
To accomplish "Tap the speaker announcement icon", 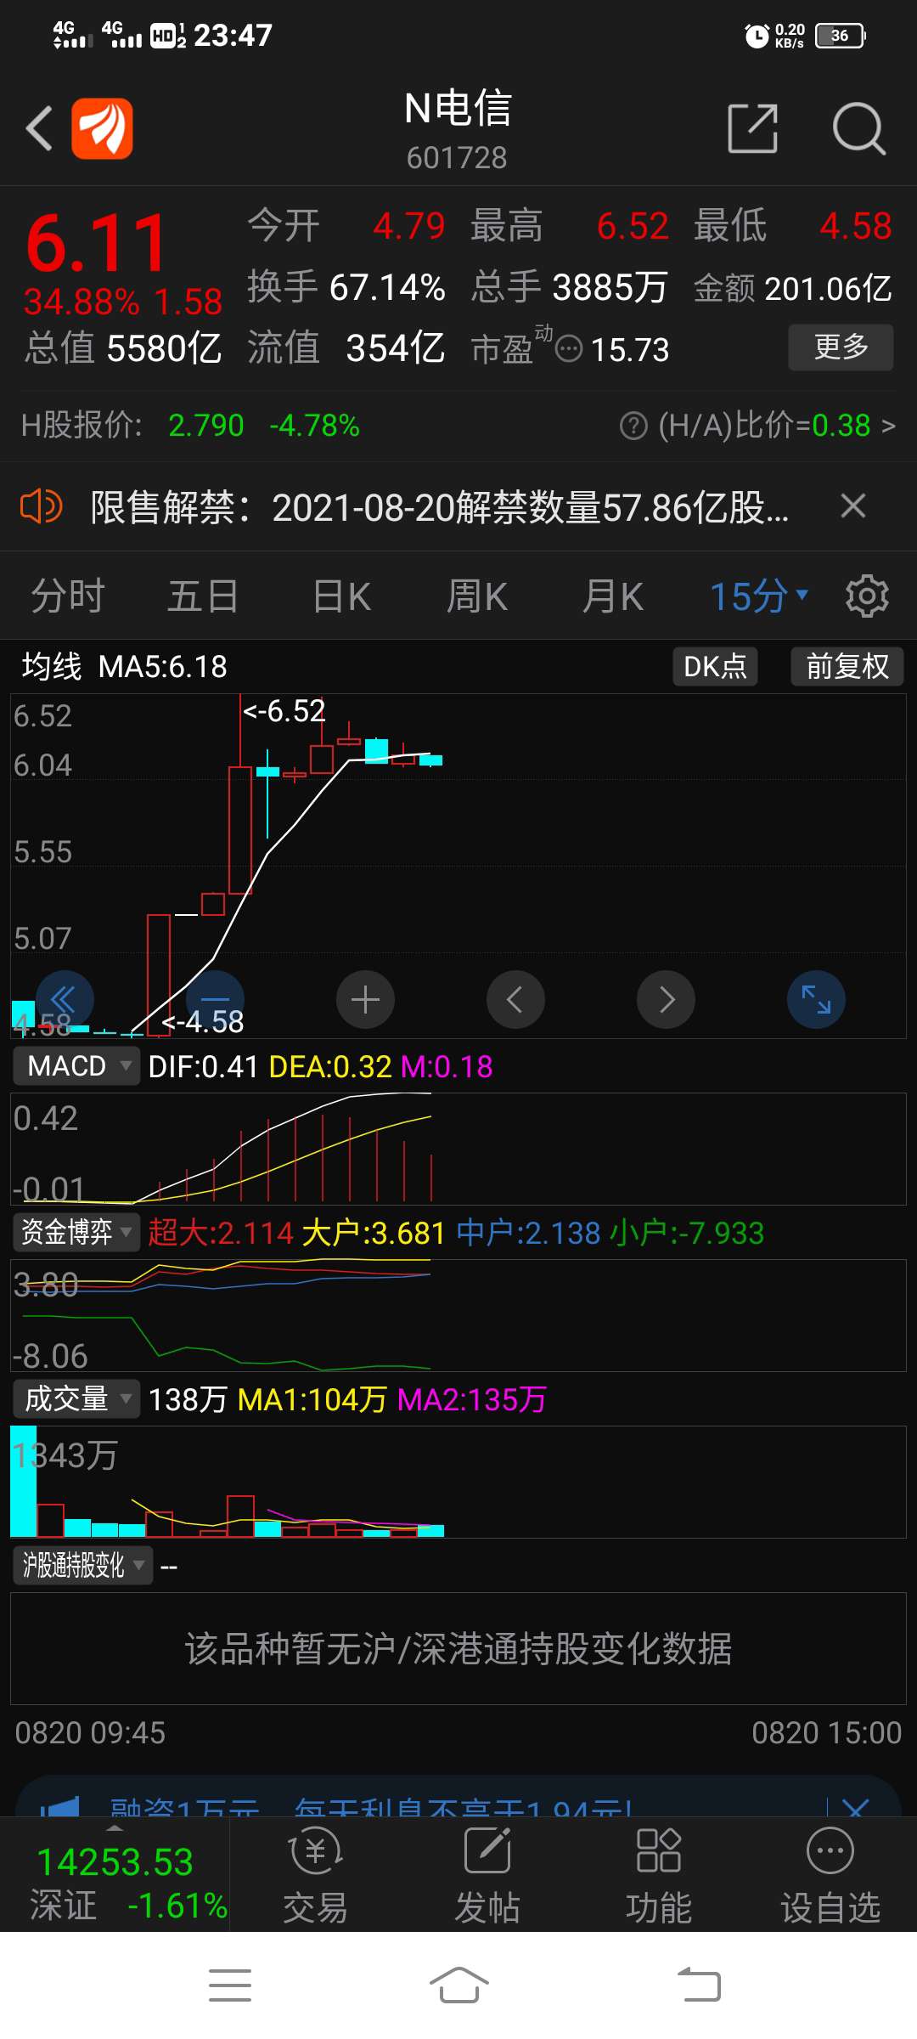I will point(42,506).
